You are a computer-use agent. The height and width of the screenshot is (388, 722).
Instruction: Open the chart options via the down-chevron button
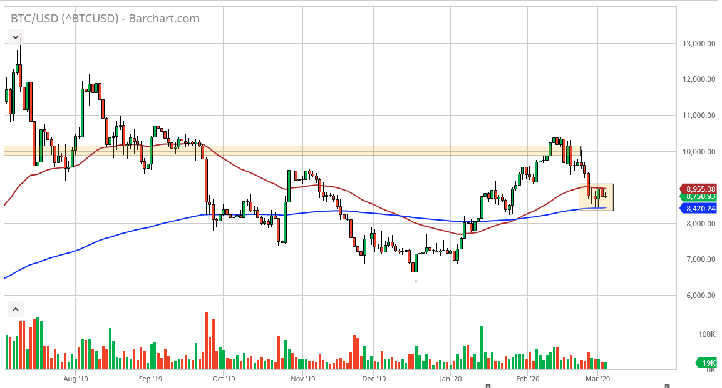[x=14, y=36]
